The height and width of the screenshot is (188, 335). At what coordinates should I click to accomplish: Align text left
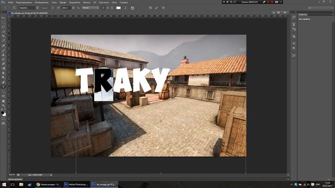103,8
